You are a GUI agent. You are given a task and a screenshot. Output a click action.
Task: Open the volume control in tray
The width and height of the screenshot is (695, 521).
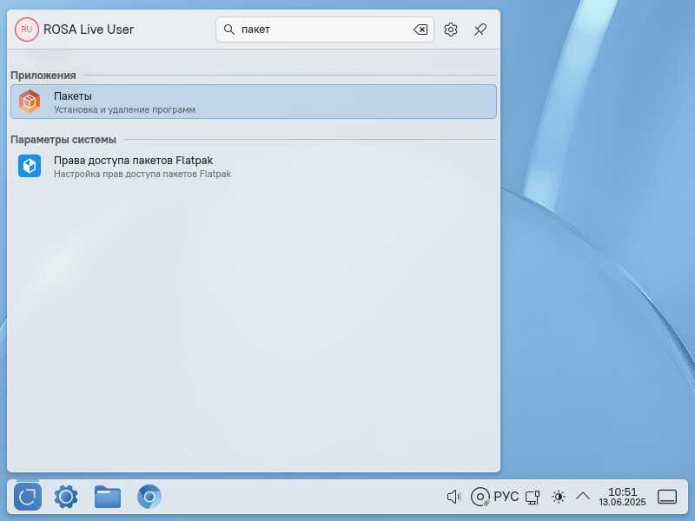coord(453,497)
